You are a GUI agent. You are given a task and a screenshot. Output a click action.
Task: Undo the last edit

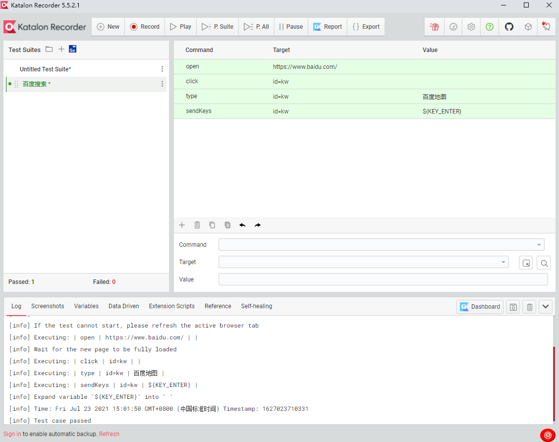click(x=242, y=225)
